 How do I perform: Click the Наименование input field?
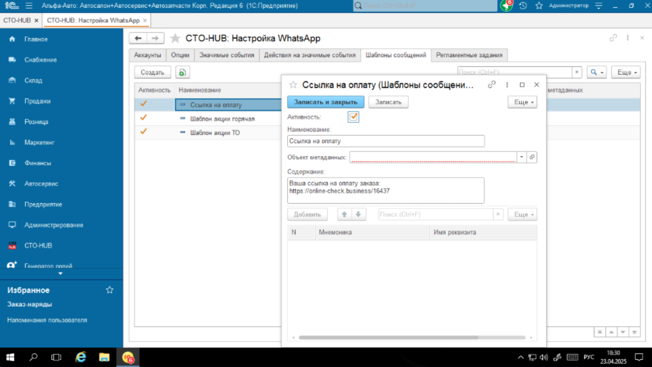[x=386, y=141]
